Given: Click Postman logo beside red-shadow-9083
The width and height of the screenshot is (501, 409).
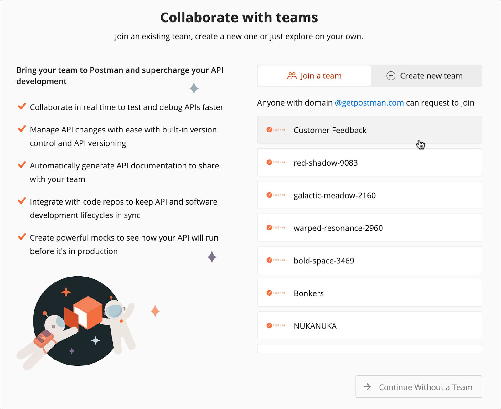Looking at the screenshot, I should tap(276, 162).
